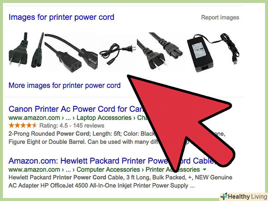268x201 pixels.
Task: View fourth thumbnail with figure-eight connector
Action: pyautogui.click(x=160, y=51)
